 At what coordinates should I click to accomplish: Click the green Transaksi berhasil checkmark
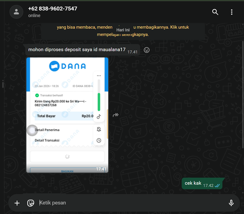(37, 95)
